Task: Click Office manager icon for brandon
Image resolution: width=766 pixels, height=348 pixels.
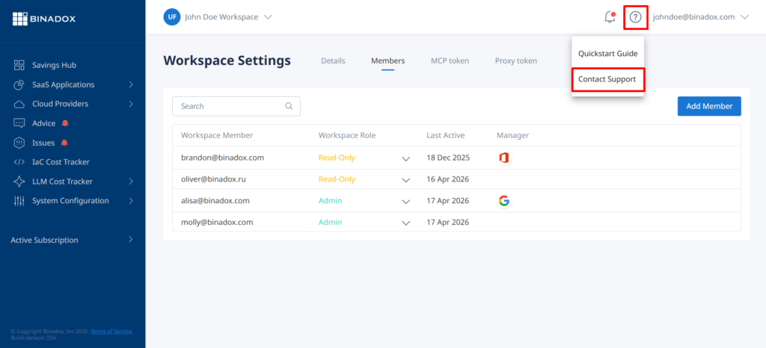Action: coord(504,158)
